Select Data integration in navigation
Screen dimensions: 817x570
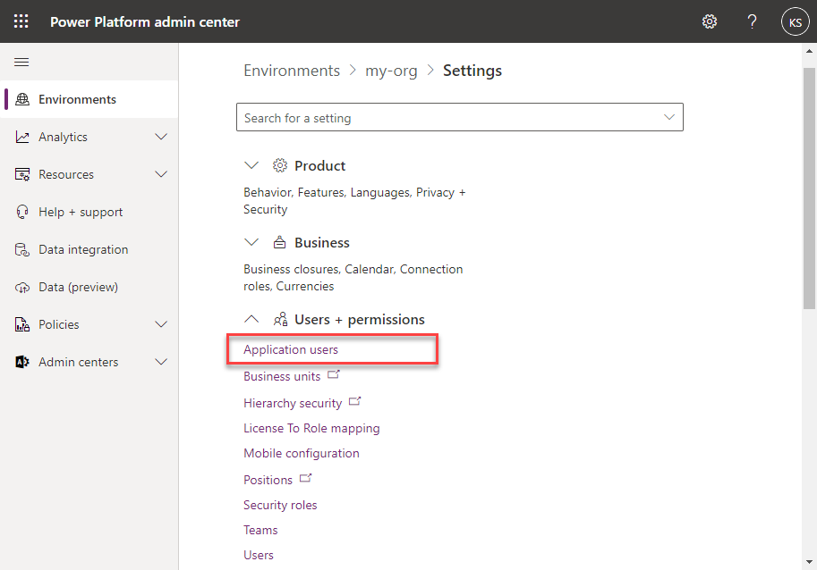pyautogui.click(x=89, y=249)
